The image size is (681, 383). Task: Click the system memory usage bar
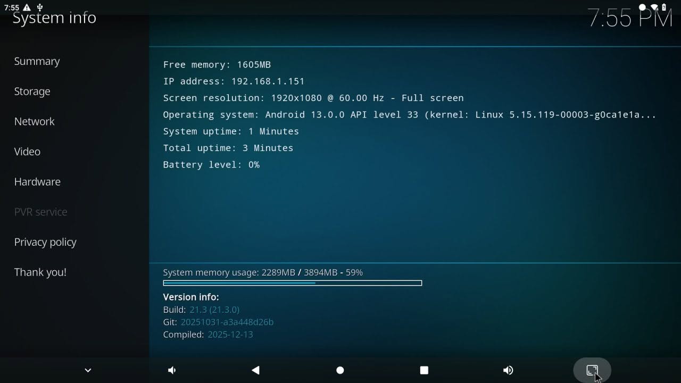point(293,283)
